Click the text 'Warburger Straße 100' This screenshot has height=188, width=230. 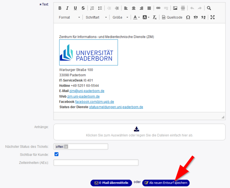click(76, 70)
